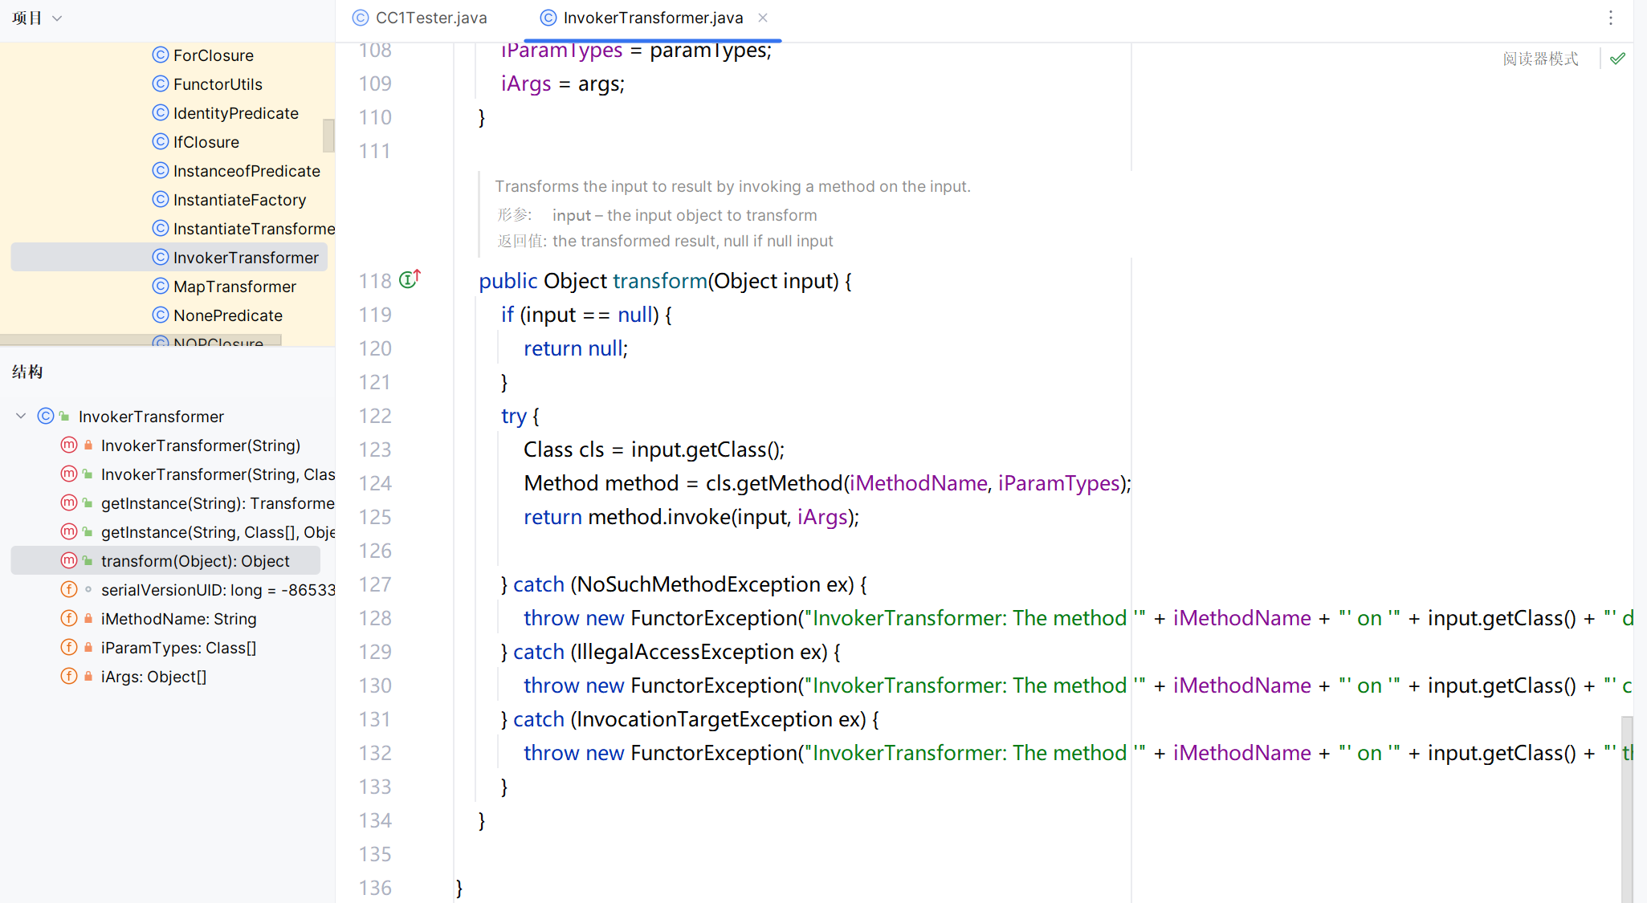Enable reader mode (阅读器模式)
The height and width of the screenshot is (903, 1647).
pyautogui.click(x=1539, y=59)
